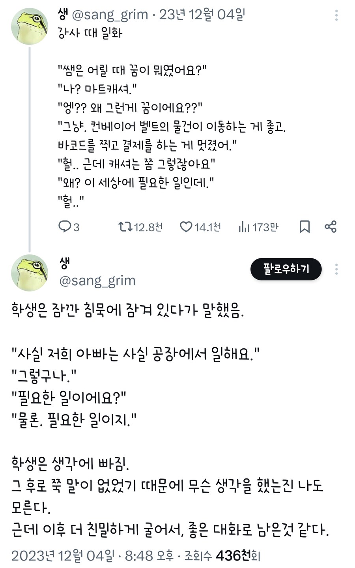Open the share icon on the first tweet
Image resolution: width=355 pixels, height=568 pixels.
[331, 227]
